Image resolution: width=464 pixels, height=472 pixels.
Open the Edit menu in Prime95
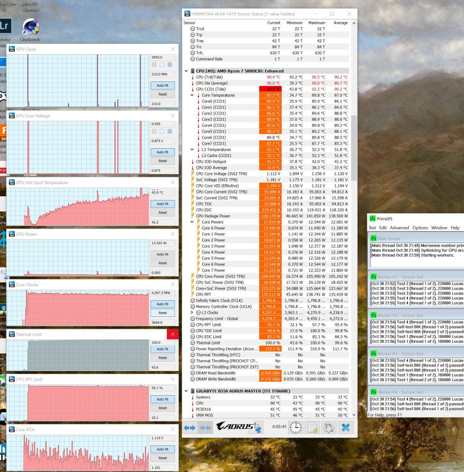click(x=383, y=228)
